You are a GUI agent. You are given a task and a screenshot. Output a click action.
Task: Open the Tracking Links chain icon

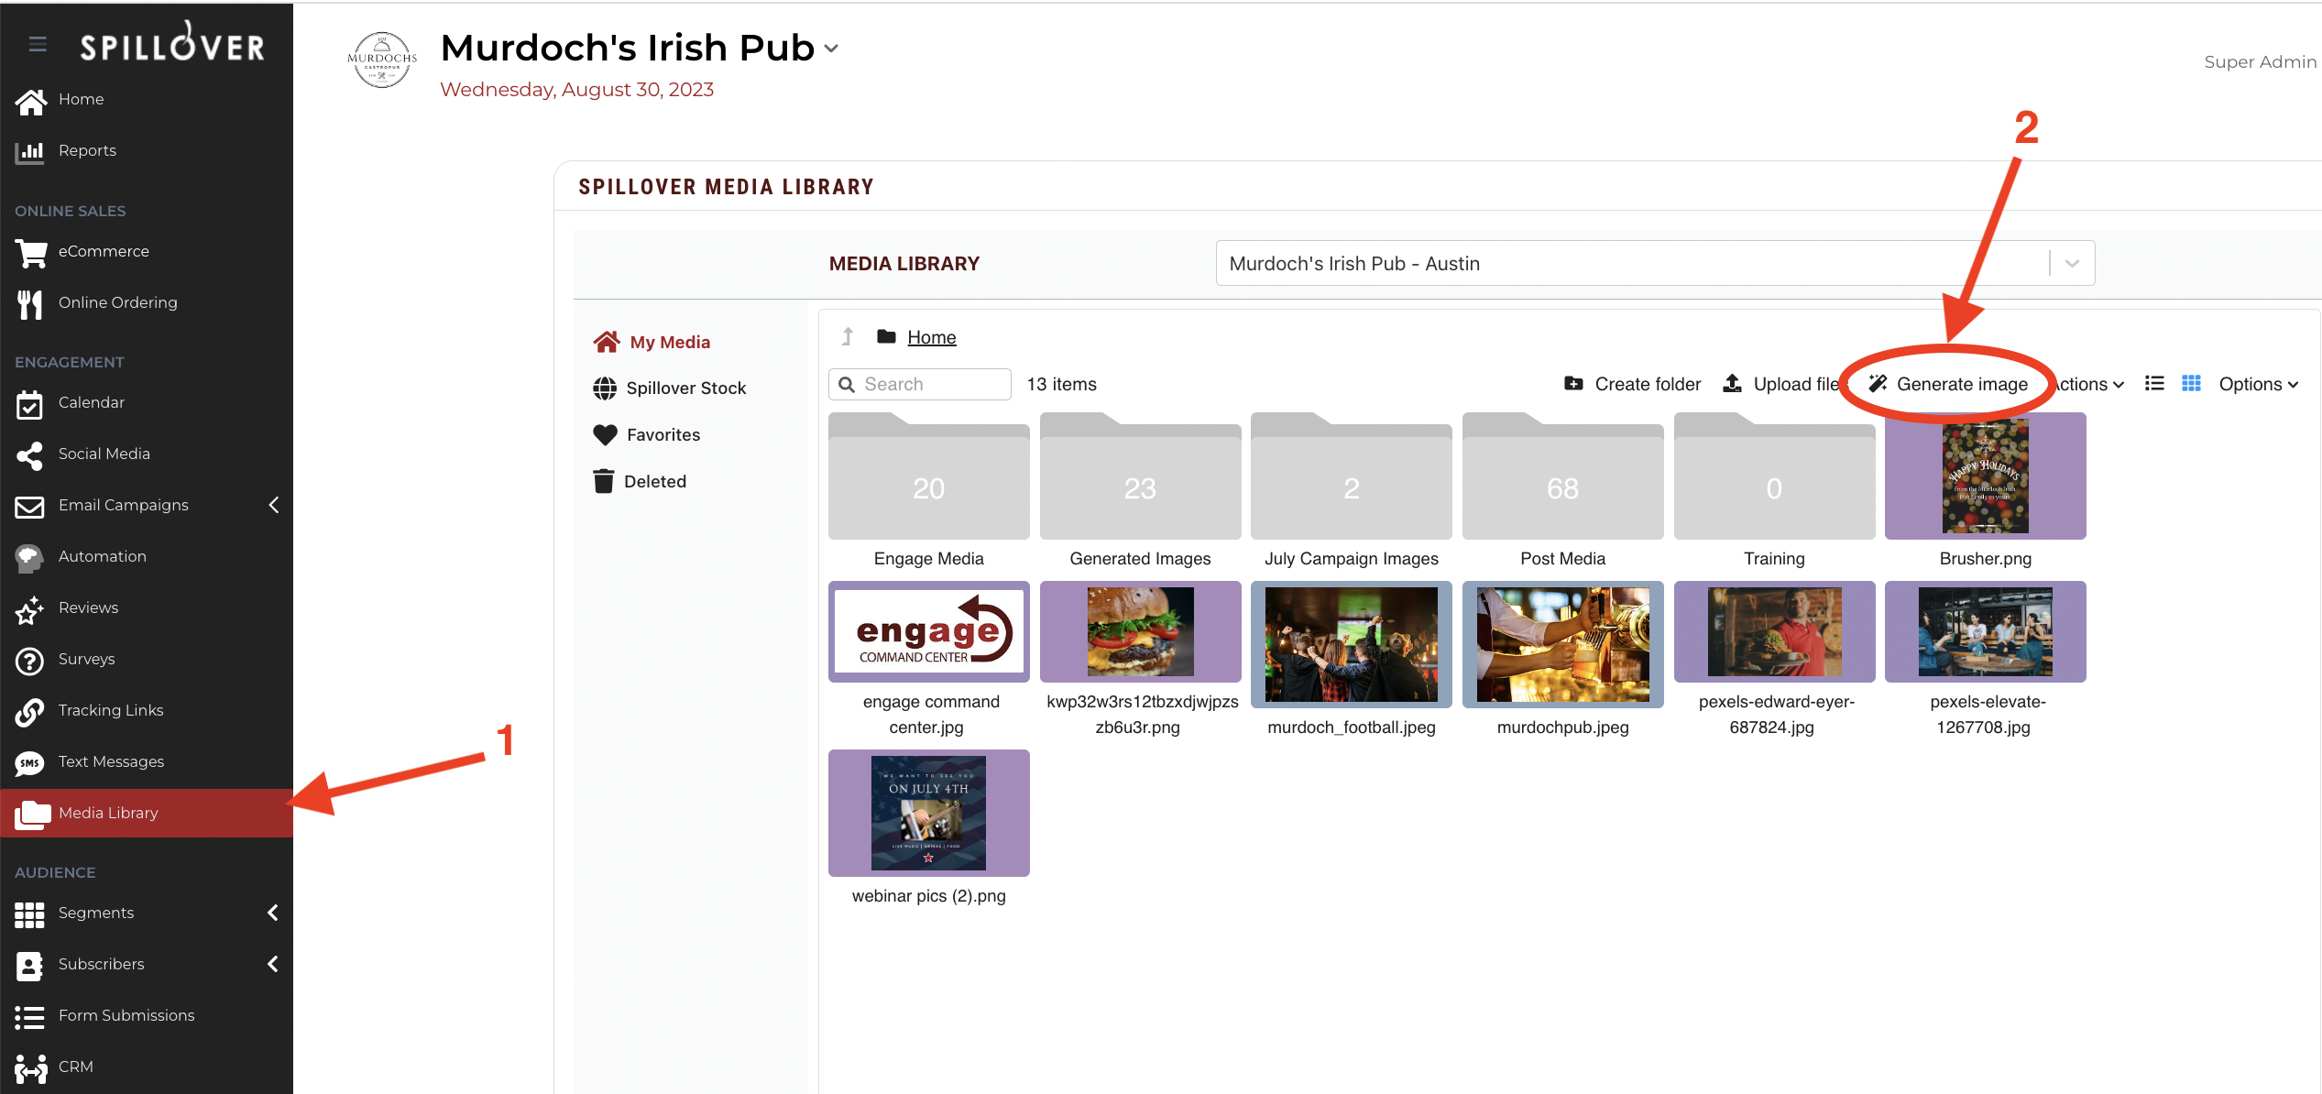pos(29,711)
